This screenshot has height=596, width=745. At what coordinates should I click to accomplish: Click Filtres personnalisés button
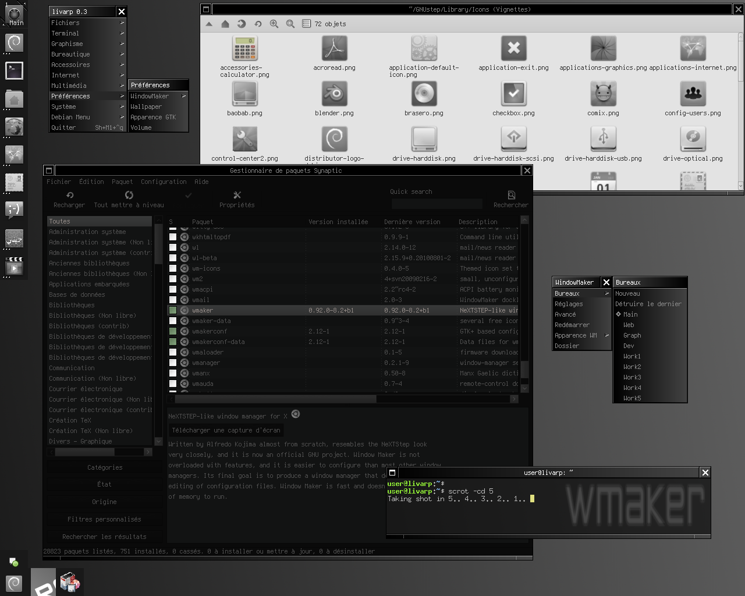pyautogui.click(x=105, y=519)
